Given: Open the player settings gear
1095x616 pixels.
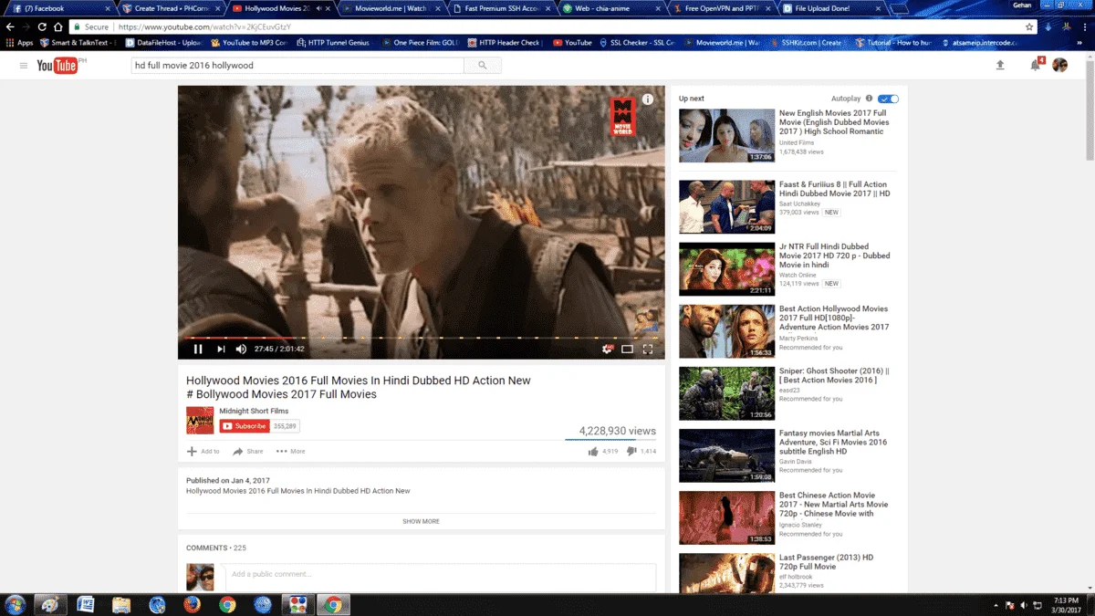Looking at the screenshot, I should (606, 349).
